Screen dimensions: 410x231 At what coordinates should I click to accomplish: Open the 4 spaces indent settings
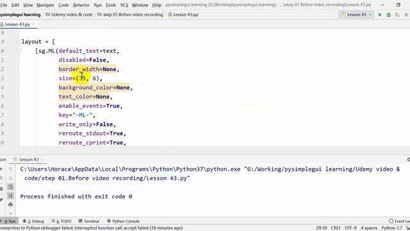point(369,228)
